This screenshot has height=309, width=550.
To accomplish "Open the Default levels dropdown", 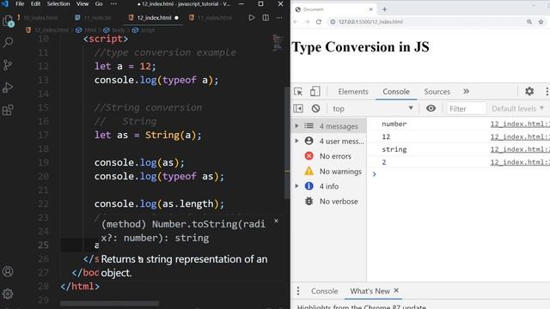I will pyautogui.click(x=517, y=109).
